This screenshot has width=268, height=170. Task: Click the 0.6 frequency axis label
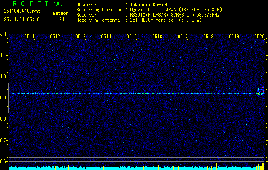(x=4, y=161)
